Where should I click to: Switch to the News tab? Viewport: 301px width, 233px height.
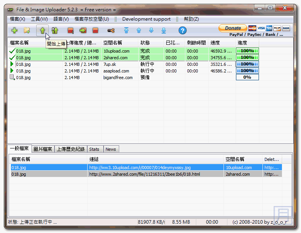111,149
